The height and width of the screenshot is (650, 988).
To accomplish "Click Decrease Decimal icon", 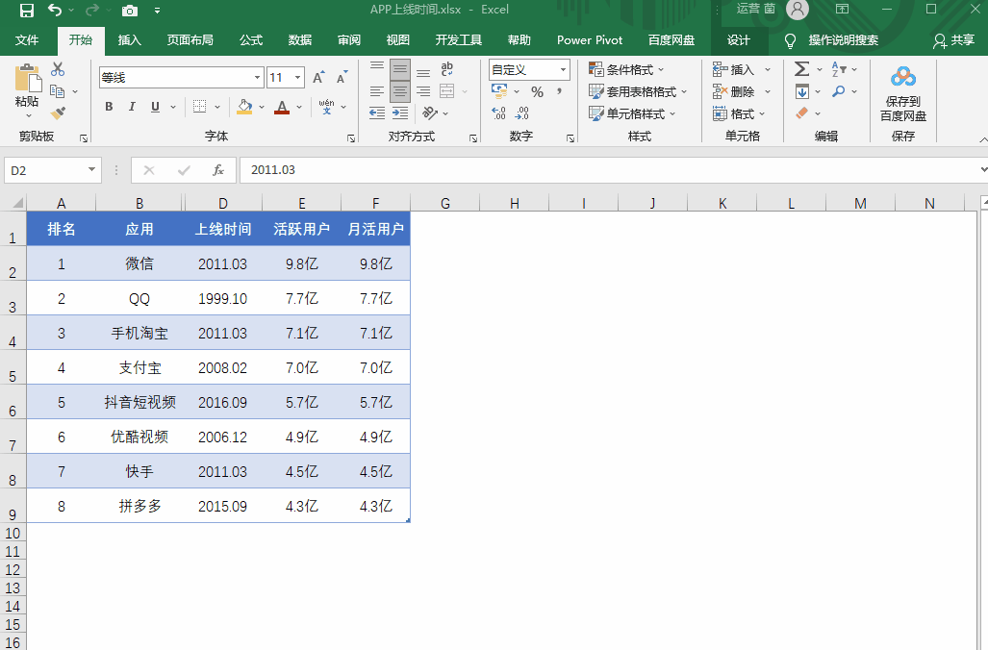I will click(521, 113).
